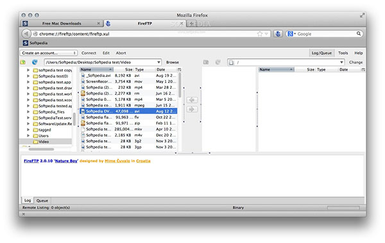Select the Log tab
385x243 pixels.
pyautogui.click(x=28, y=200)
